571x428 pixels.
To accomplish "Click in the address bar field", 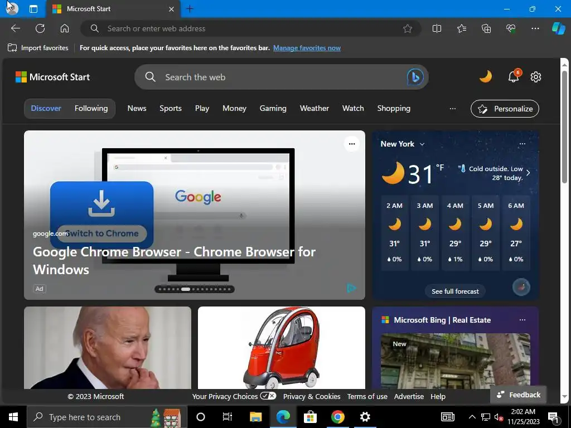I will coord(250,28).
